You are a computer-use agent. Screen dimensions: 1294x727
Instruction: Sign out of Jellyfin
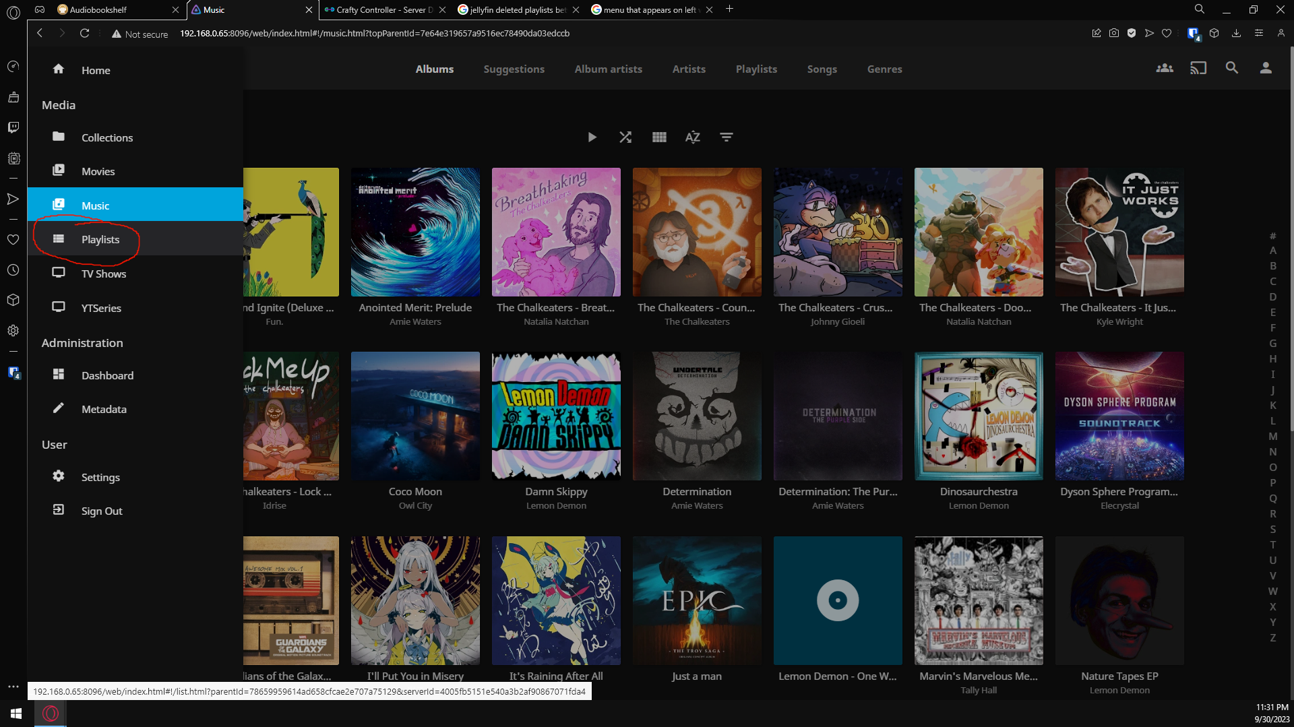click(102, 511)
